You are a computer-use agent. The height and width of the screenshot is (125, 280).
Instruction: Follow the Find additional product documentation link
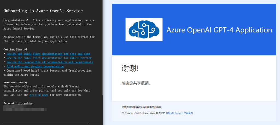(35, 66)
